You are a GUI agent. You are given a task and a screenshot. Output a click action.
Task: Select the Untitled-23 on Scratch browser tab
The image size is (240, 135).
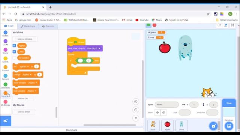pos(24,7)
